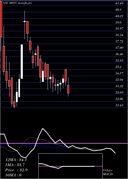Click the 32.06 price level label
The height and width of the screenshot is (179, 128).
(119, 99)
